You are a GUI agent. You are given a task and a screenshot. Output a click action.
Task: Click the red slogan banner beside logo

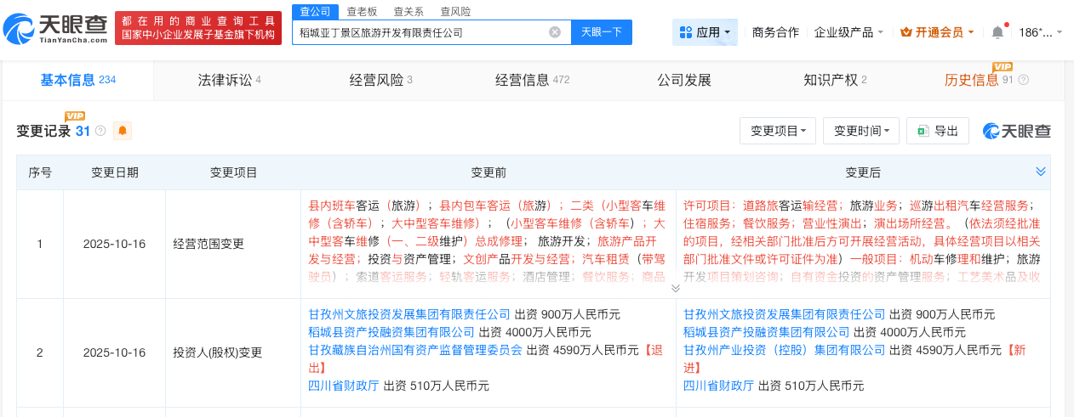click(x=198, y=28)
